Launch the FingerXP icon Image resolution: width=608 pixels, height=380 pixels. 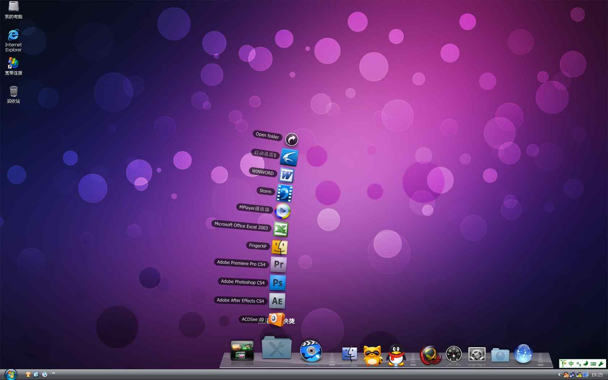tap(280, 247)
